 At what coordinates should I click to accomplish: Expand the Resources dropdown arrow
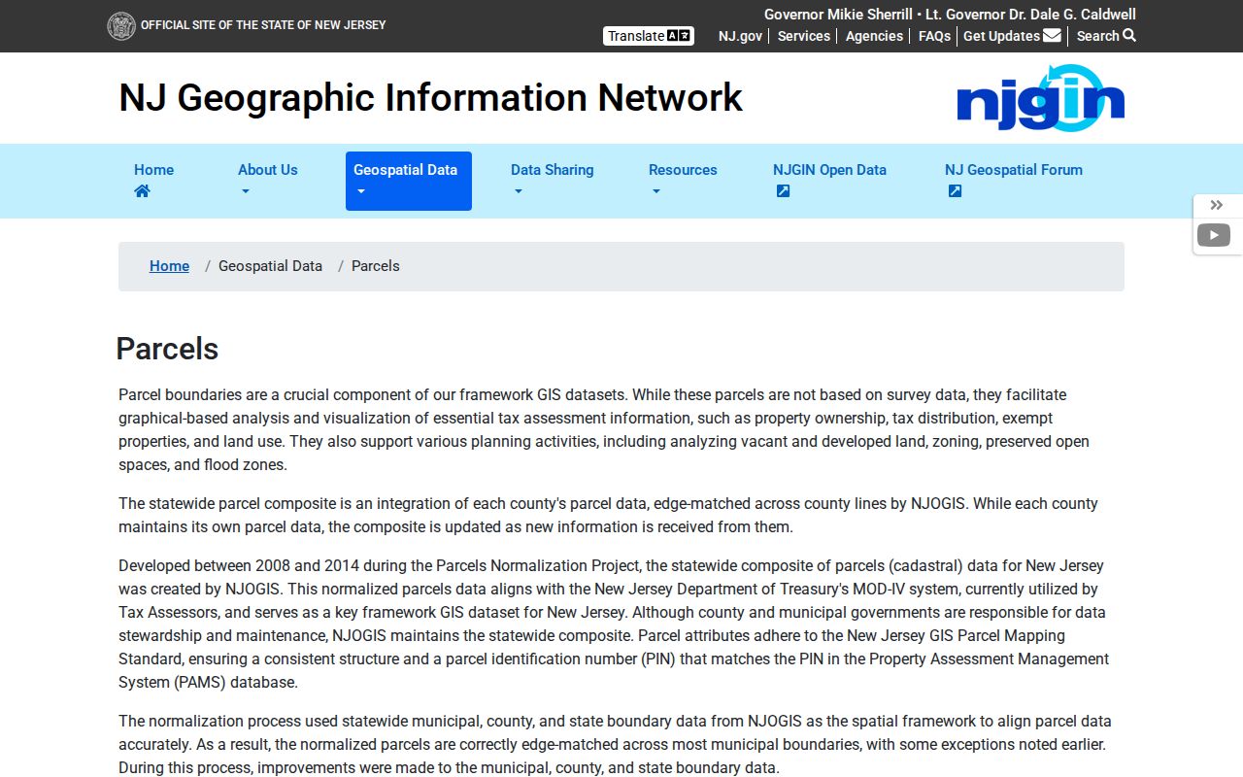point(655,191)
